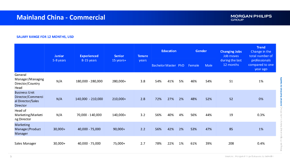
Task: Select the Salary Range for 12 Months subtitle
Action: pyautogui.click(x=45, y=37)
